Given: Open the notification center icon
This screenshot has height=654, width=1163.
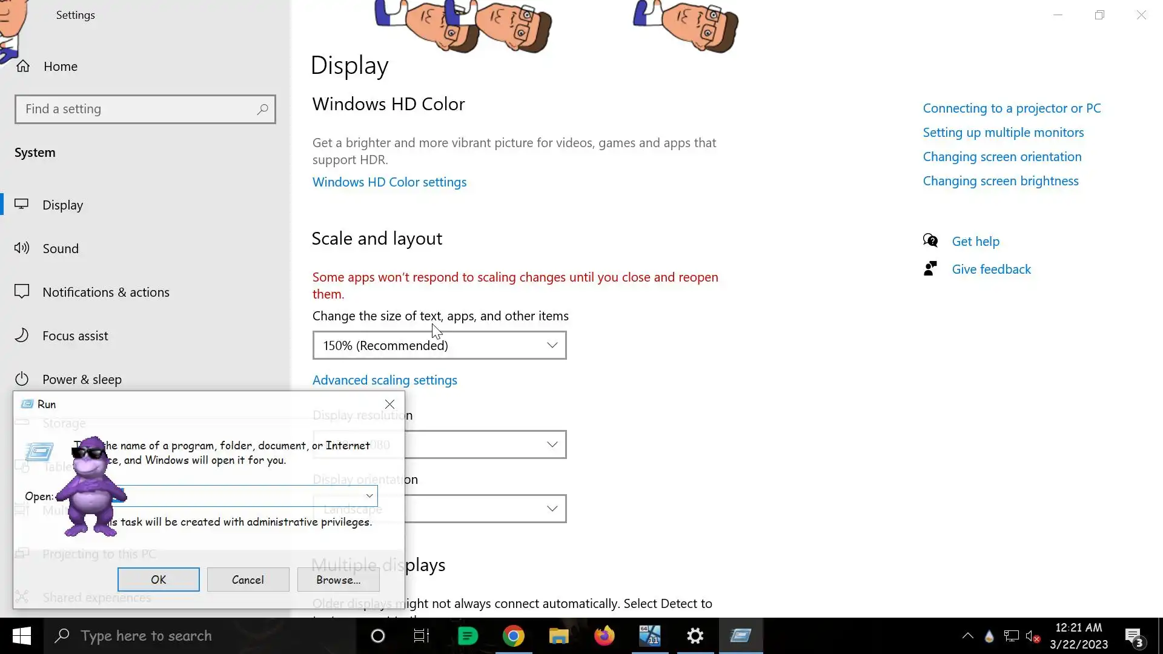Looking at the screenshot, I should pos(1133,636).
